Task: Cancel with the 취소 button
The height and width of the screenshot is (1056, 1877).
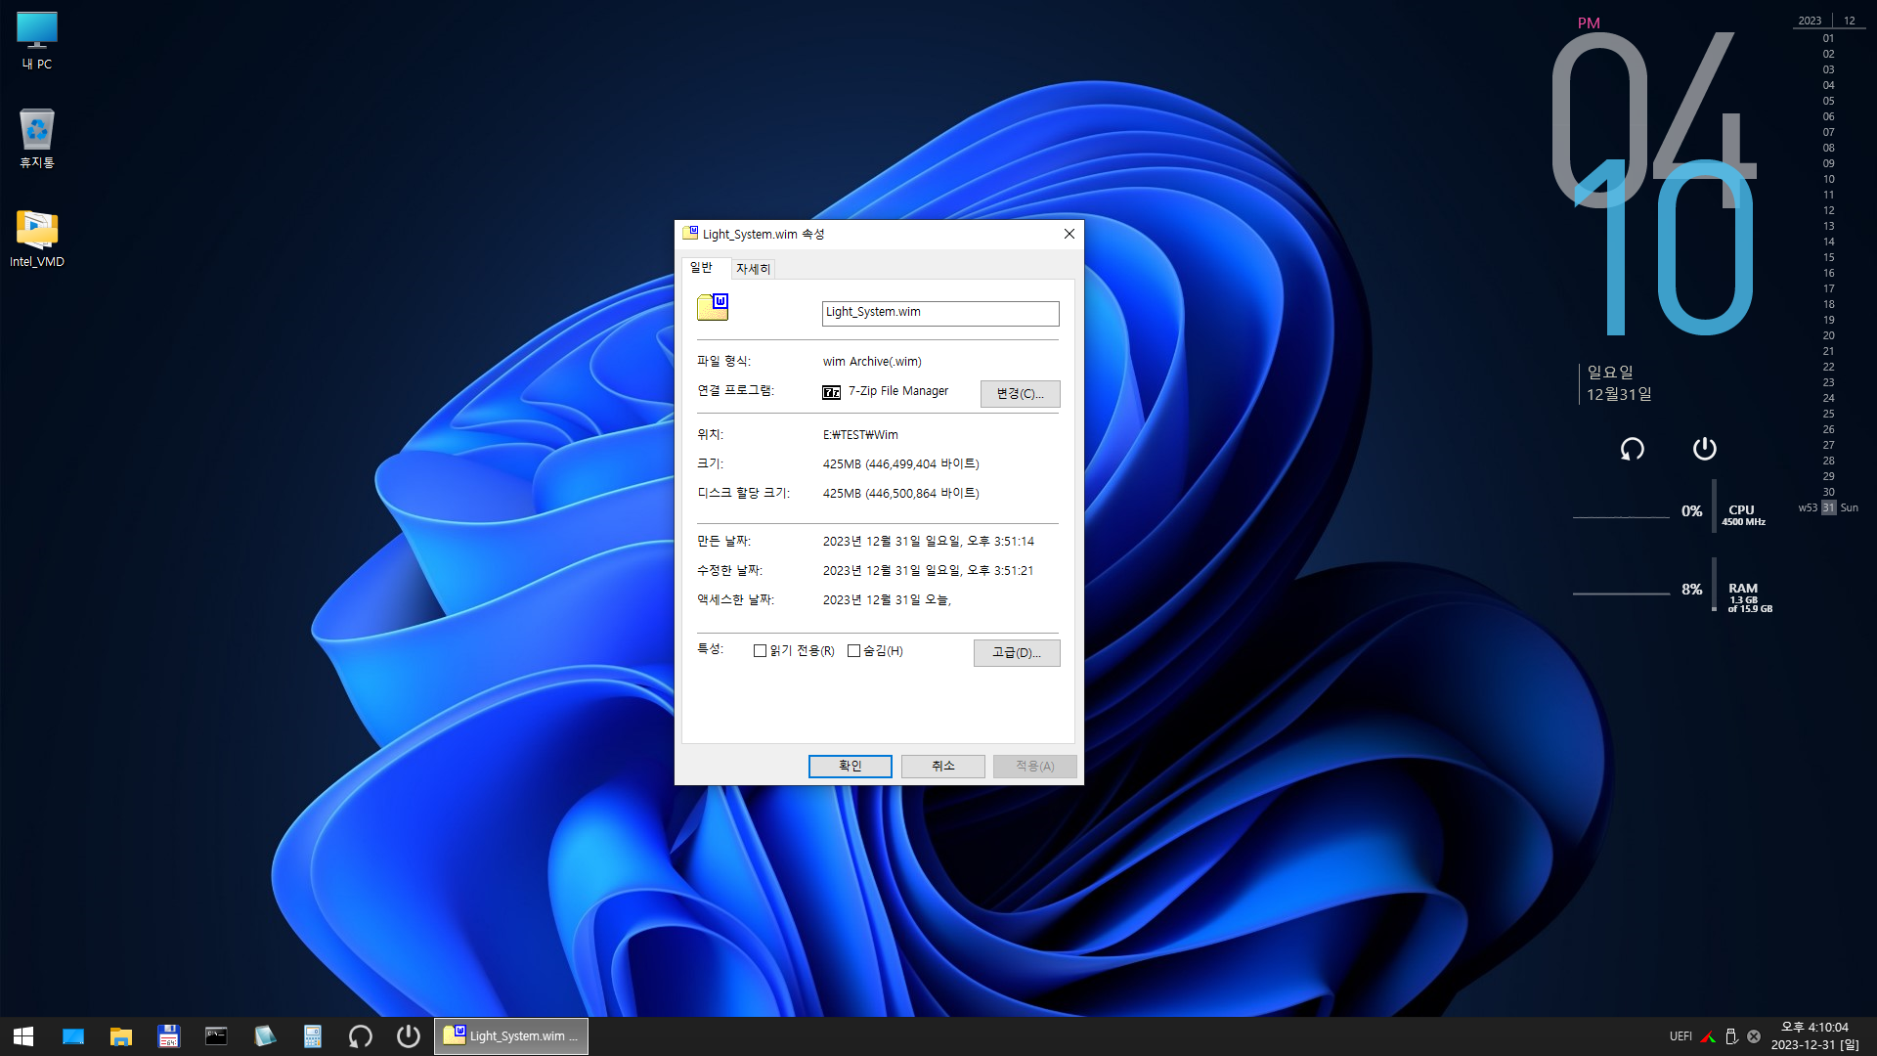Action: coord(942,767)
